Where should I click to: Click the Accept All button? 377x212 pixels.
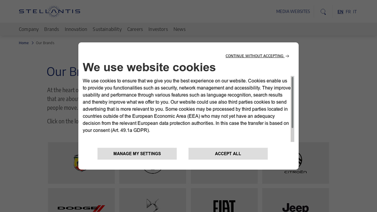pos(228,154)
